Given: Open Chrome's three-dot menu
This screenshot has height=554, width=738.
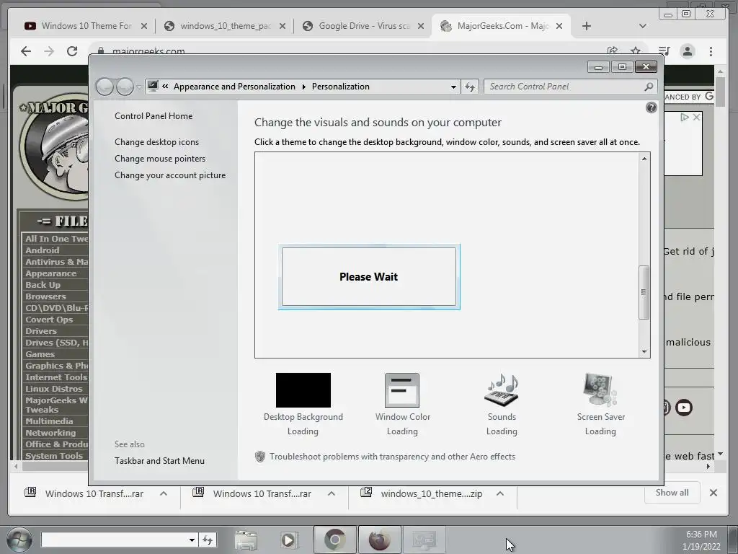Looking at the screenshot, I should point(711,51).
